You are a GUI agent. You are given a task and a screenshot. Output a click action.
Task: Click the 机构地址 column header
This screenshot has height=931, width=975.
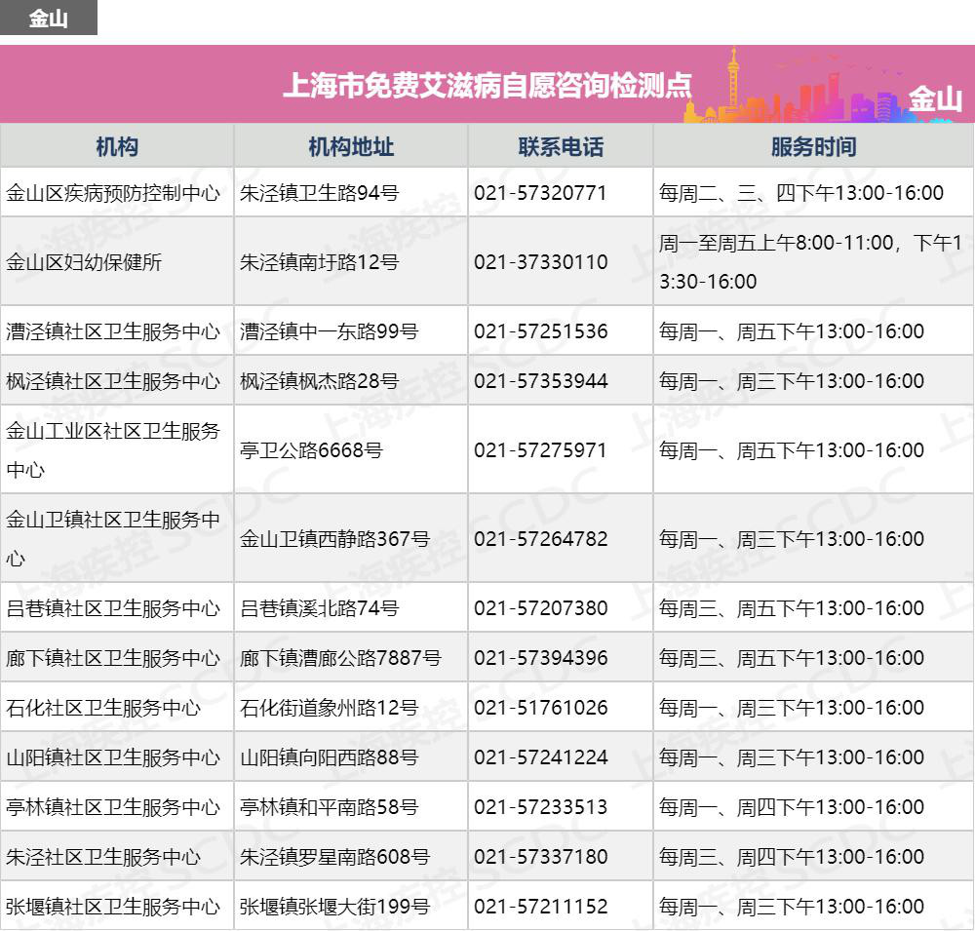coord(351,146)
